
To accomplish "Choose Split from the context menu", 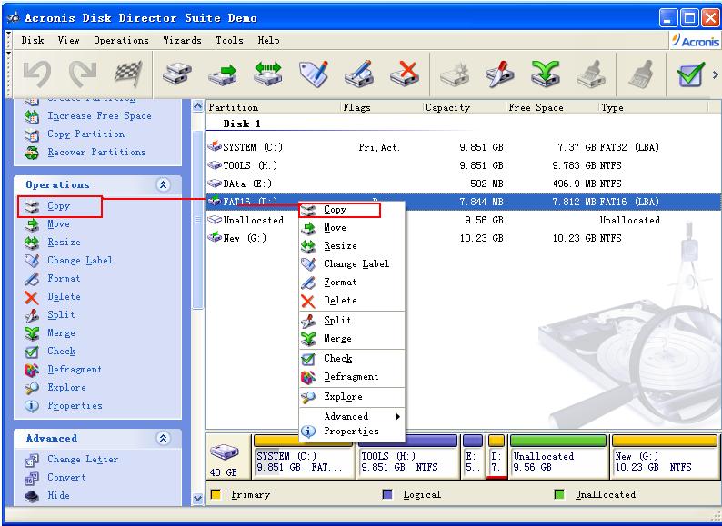I will click(352, 321).
